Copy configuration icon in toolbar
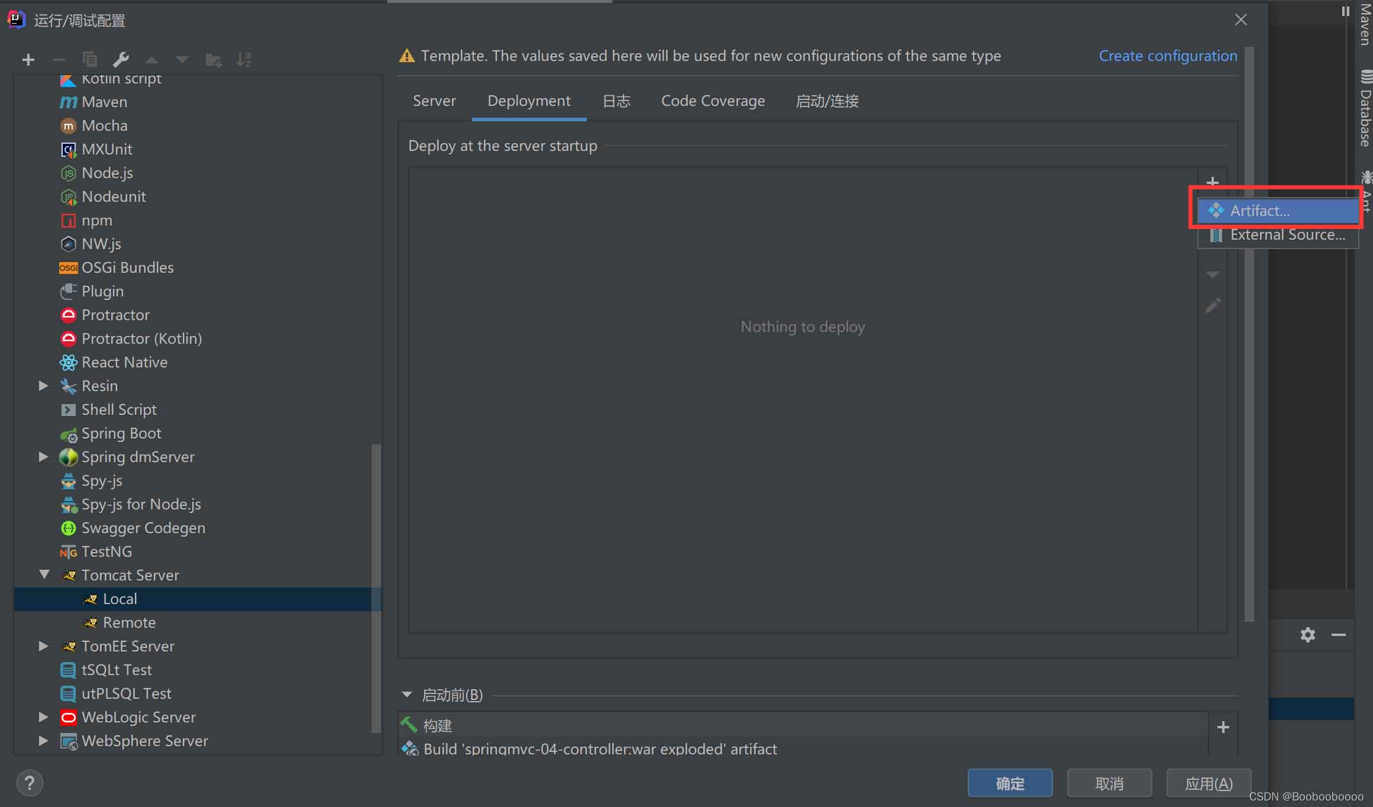The width and height of the screenshot is (1373, 807). click(90, 60)
